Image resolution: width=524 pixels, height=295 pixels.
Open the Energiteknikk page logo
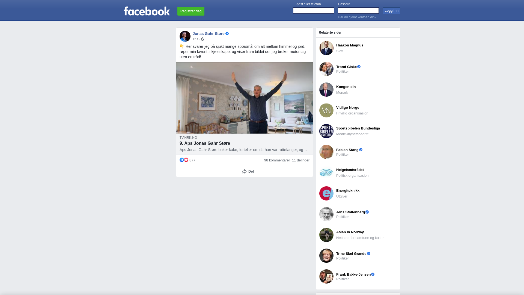(x=326, y=193)
